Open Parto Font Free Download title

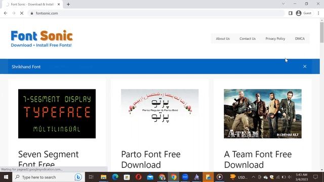point(151,159)
